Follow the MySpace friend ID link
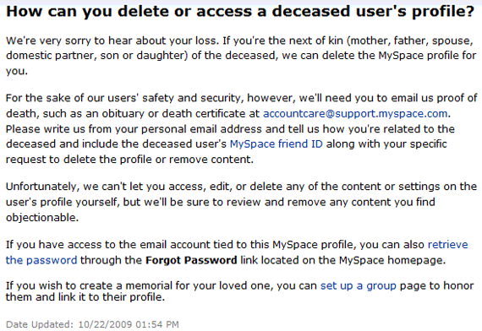Screen dimensions: 482x331 pos(276,144)
